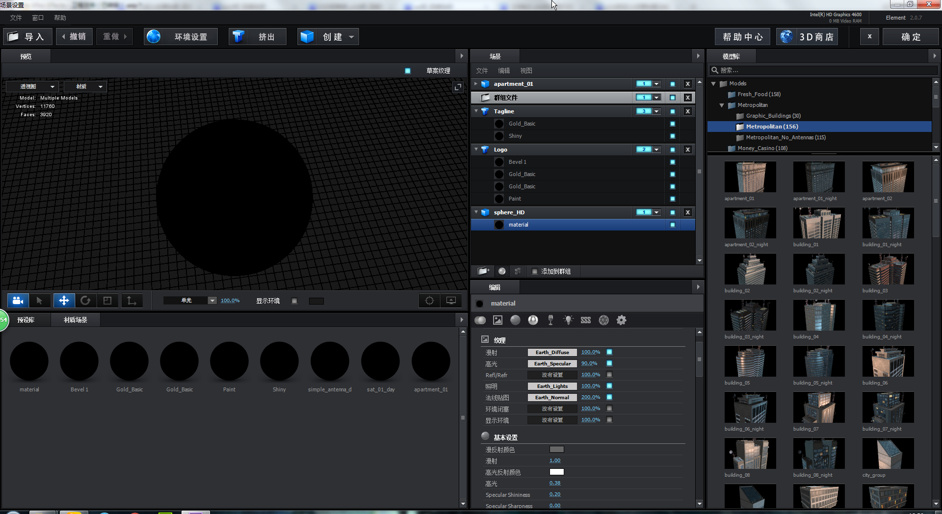Open the 窗口 menu
The width and height of the screenshot is (942, 514).
click(x=38, y=18)
